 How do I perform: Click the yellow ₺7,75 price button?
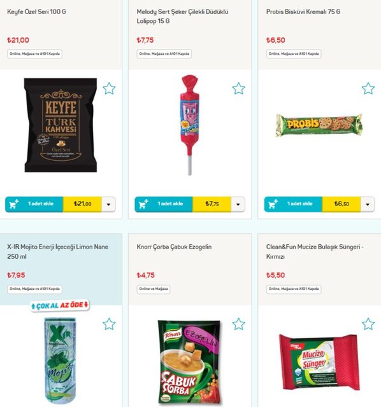[212, 204]
